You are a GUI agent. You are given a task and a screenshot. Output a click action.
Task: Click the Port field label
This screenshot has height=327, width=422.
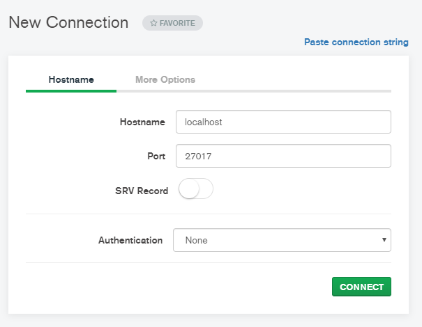(156, 157)
